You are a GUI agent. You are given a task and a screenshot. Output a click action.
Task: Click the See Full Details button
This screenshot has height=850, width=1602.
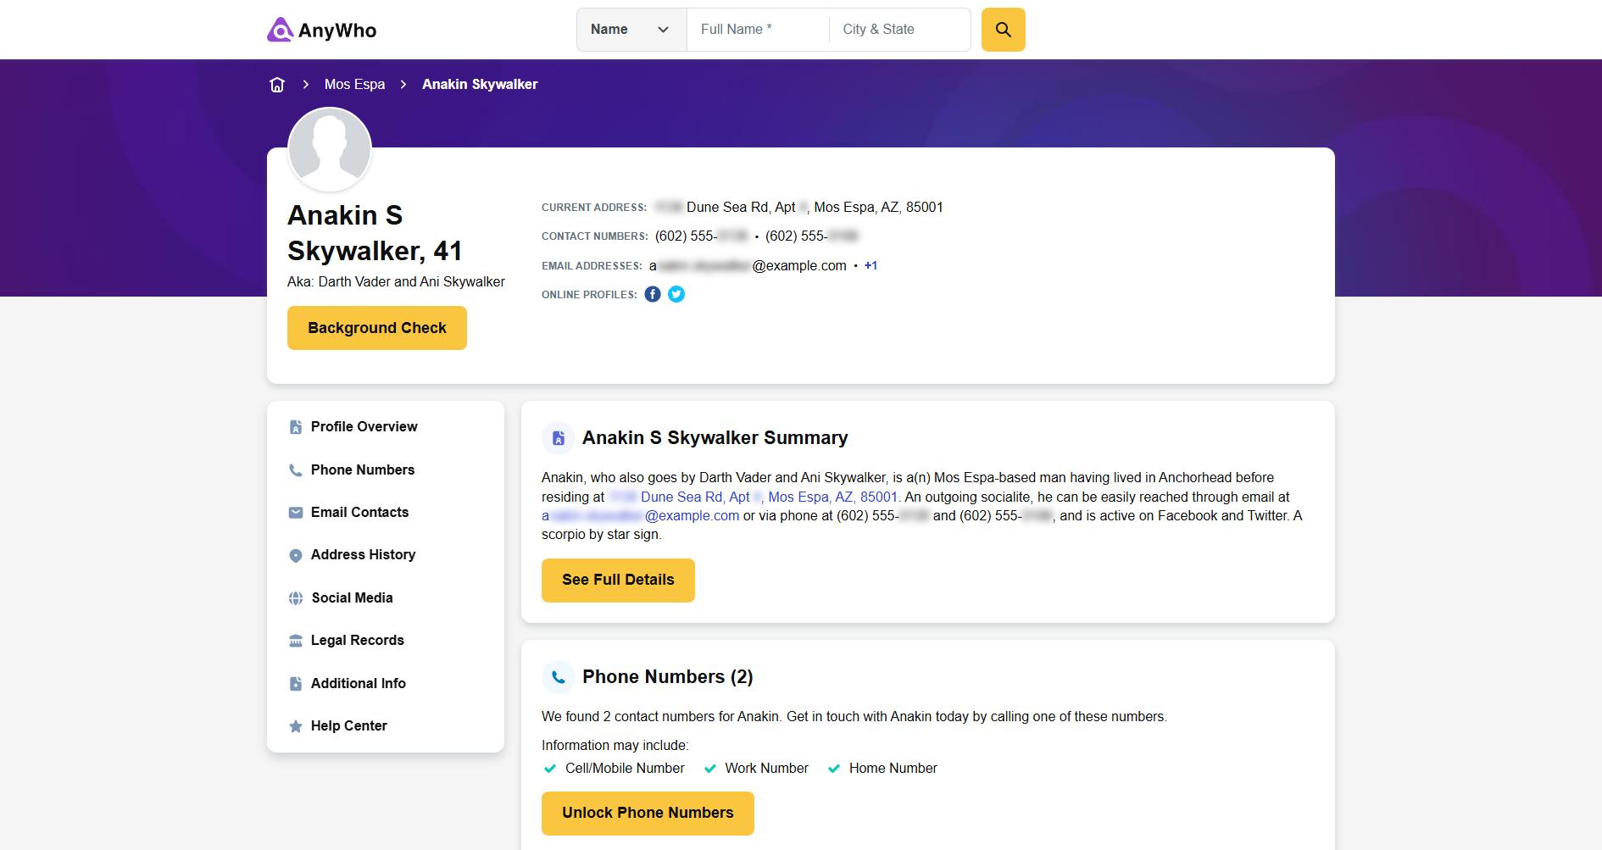click(x=618, y=581)
